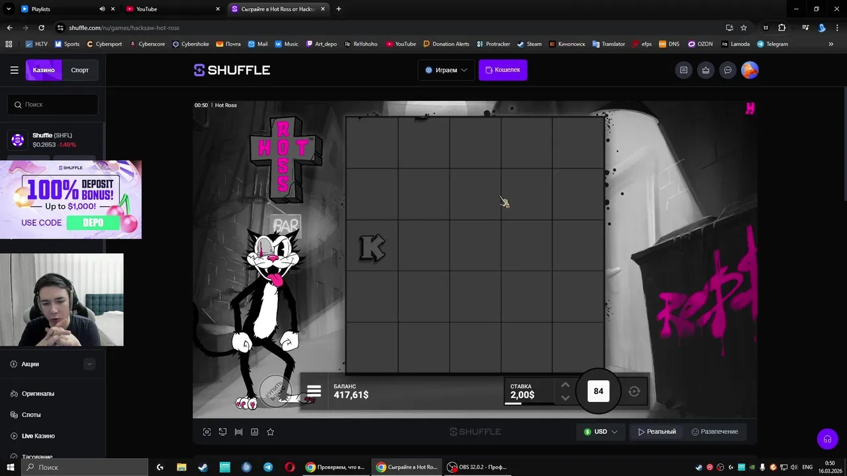Open the VIP crown rewards icon
847x476 pixels.
coord(706,70)
